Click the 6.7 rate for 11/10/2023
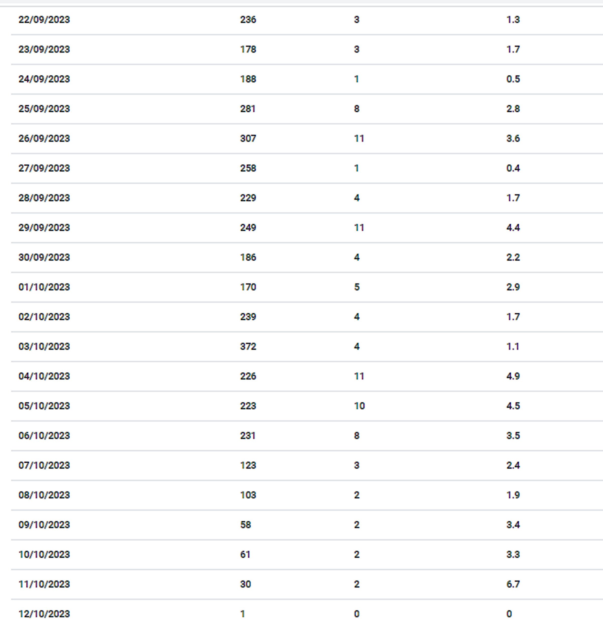The width and height of the screenshot is (603, 632). [513, 584]
